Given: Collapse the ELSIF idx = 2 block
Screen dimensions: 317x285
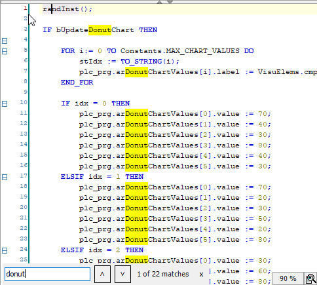Looking at the screenshot, I should pos(5,250).
